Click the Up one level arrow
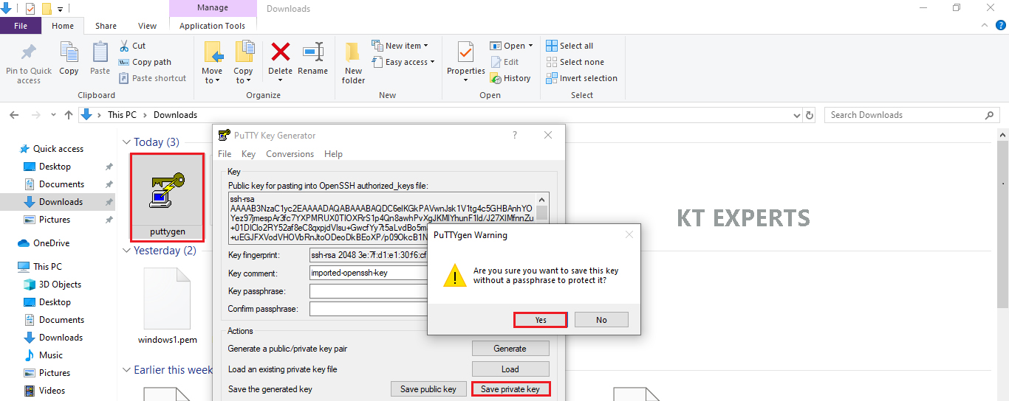1009x401 pixels. pos(69,115)
